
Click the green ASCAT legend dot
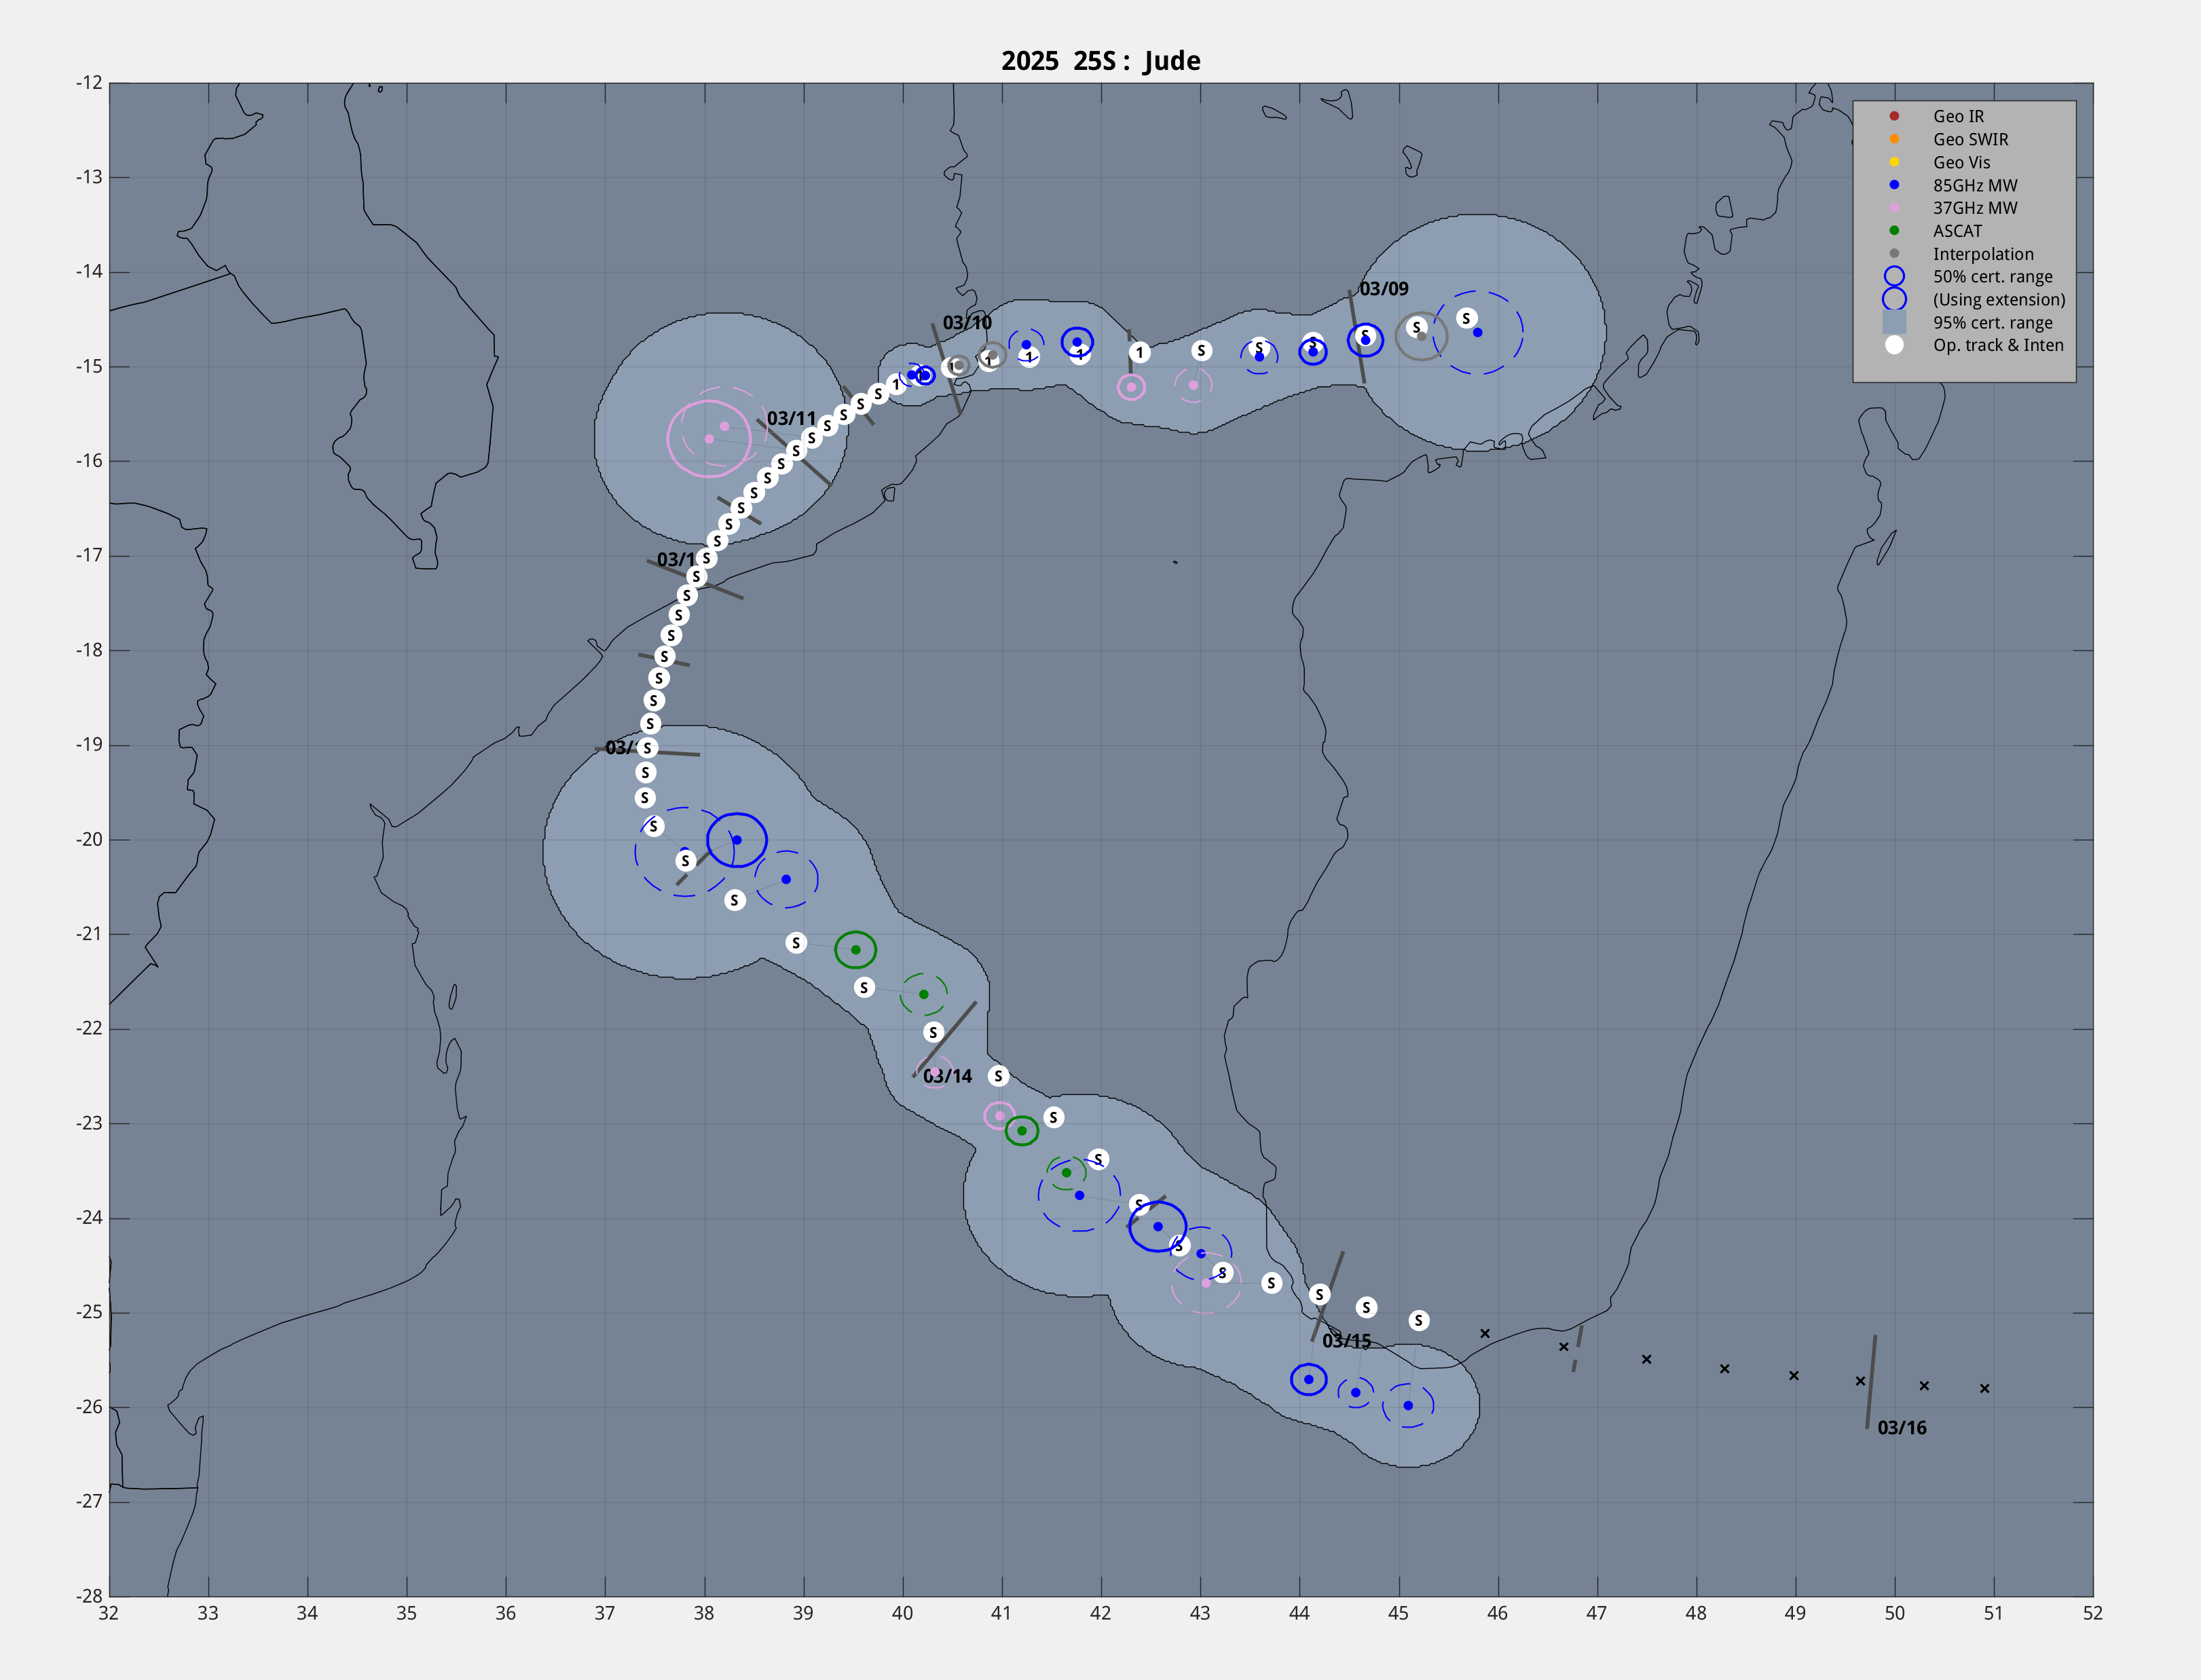coord(1894,231)
